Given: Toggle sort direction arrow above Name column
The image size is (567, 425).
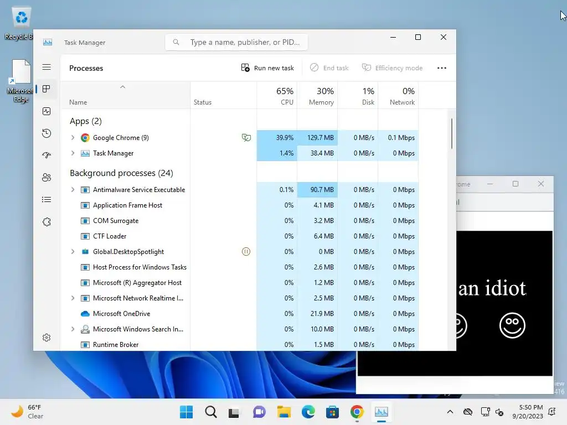Looking at the screenshot, I should (x=122, y=87).
